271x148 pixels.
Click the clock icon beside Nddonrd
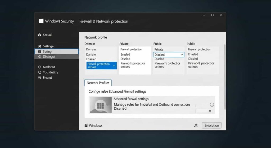click(40, 67)
